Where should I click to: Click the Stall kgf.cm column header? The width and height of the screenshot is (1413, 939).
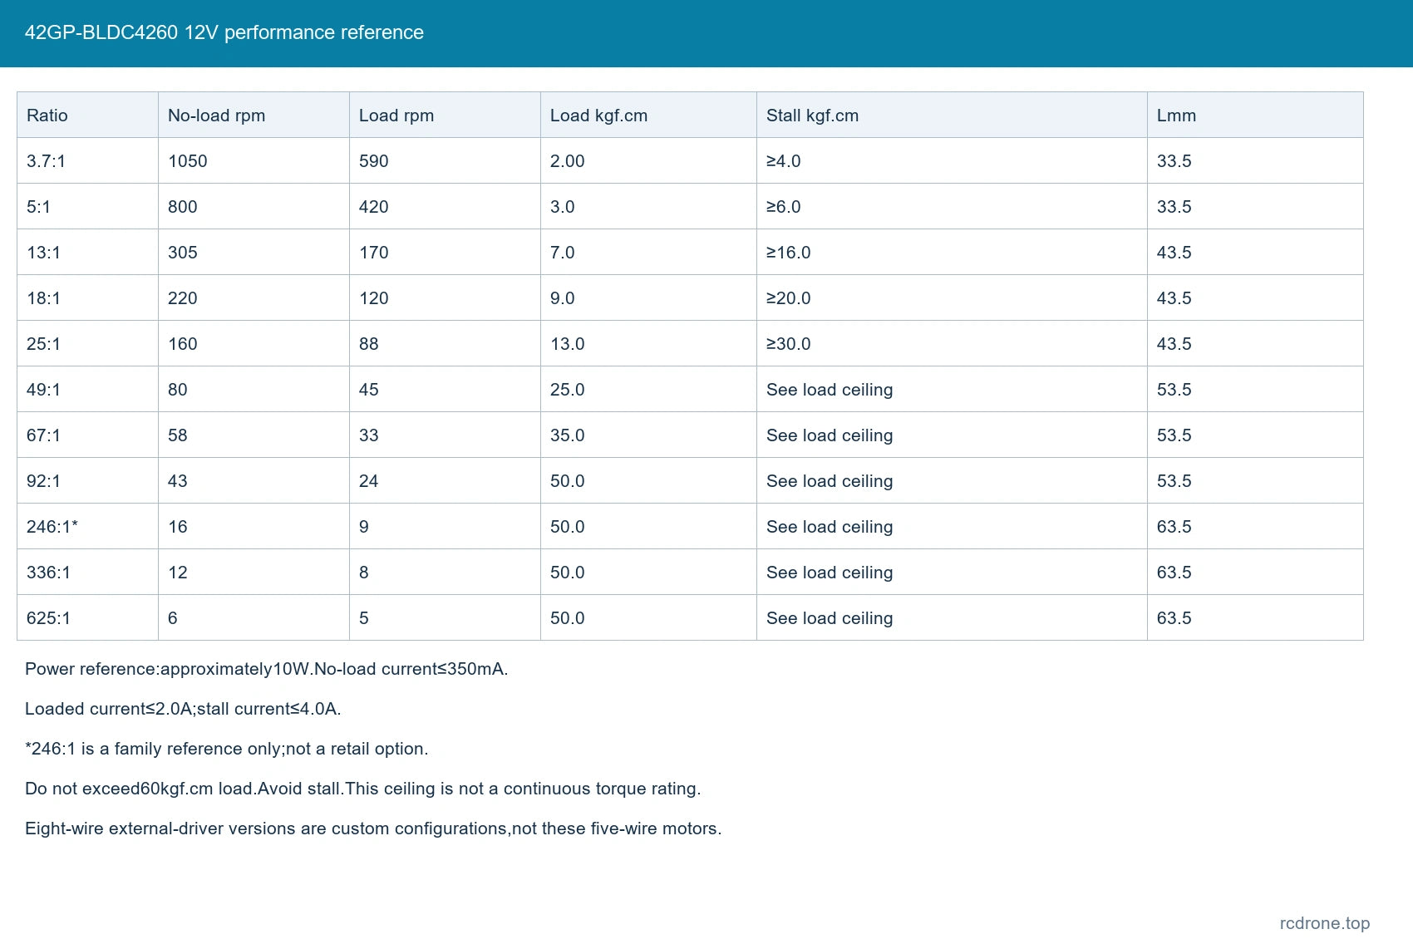(x=952, y=115)
